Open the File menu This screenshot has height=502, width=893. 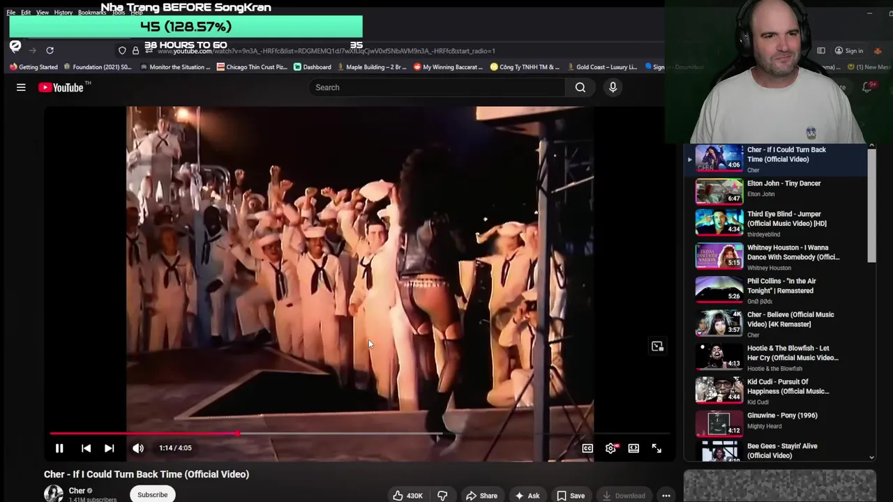tap(11, 13)
